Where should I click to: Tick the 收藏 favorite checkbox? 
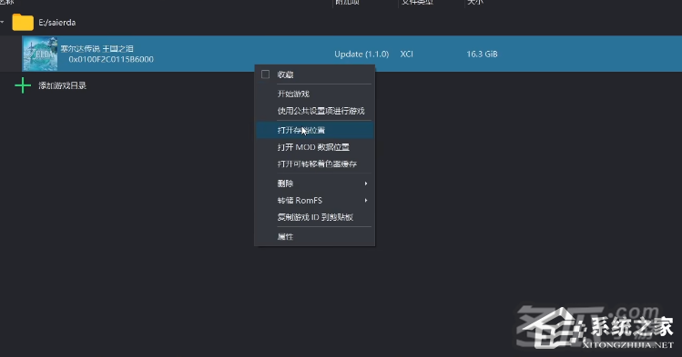(x=265, y=74)
